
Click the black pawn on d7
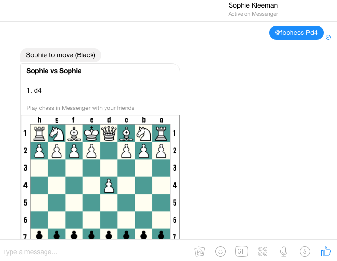(109, 234)
